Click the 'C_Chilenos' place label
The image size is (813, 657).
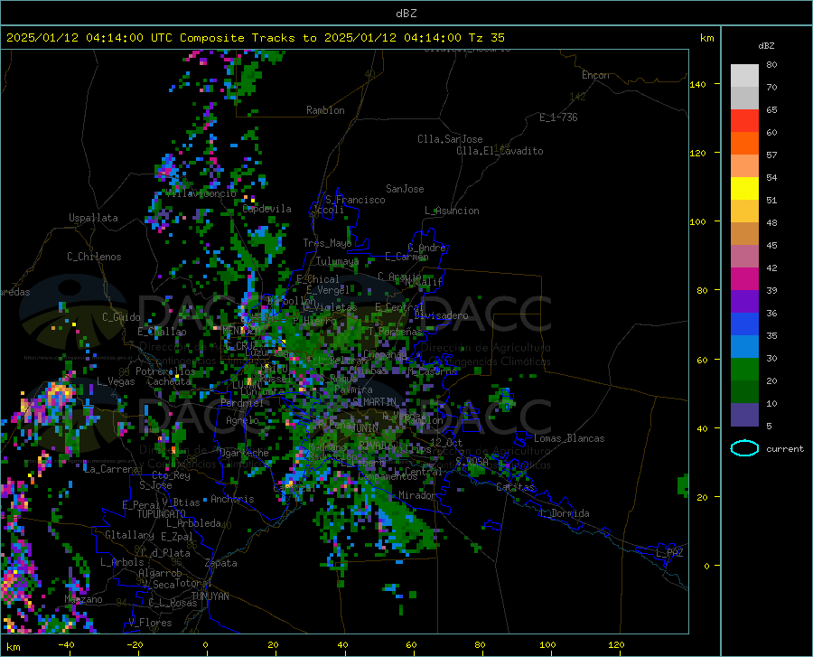click(x=94, y=257)
